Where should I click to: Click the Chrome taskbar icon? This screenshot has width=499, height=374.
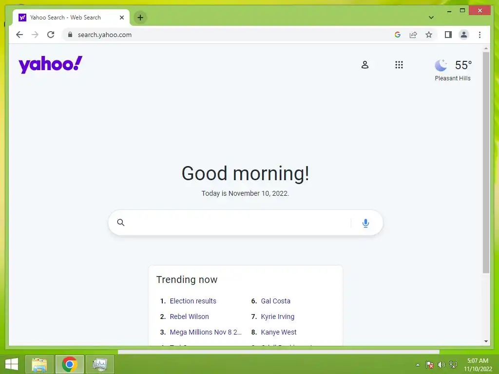pos(69,364)
